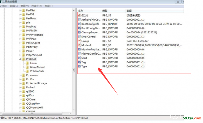The width and height of the screenshot is (203, 123).
Task: Expand the GameMount tree node
Action: pos(24,67)
